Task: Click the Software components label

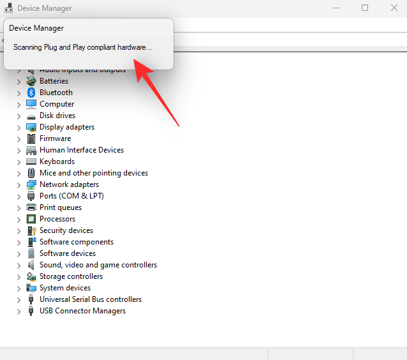Action: [77, 242]
